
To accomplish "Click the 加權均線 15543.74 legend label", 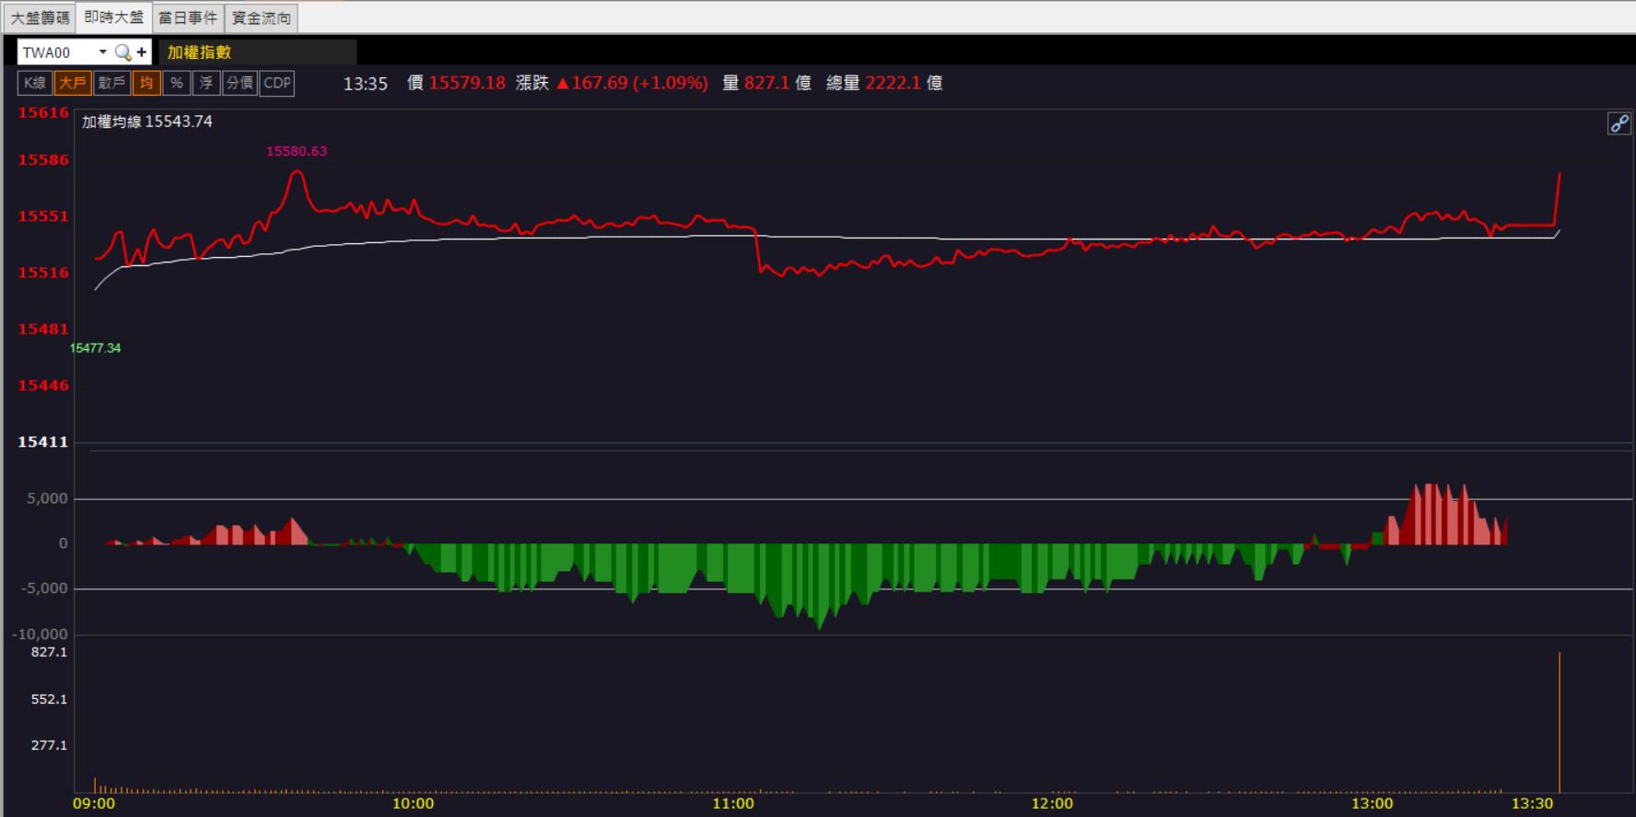I will pos(147,122).
